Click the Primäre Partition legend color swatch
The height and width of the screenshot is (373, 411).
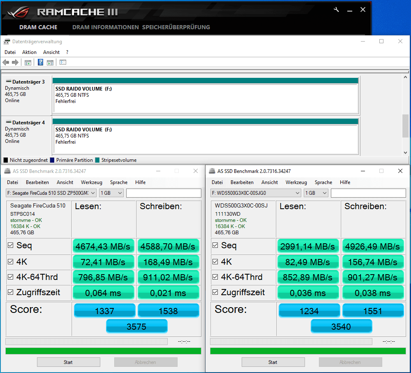[52, 160]
